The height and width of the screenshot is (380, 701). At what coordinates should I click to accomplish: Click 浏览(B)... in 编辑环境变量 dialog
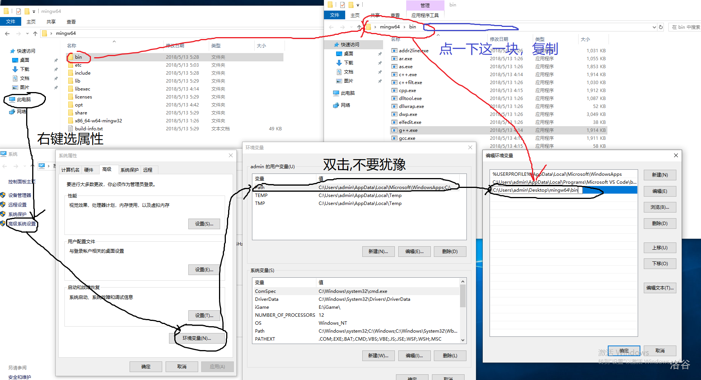(660, 207)
